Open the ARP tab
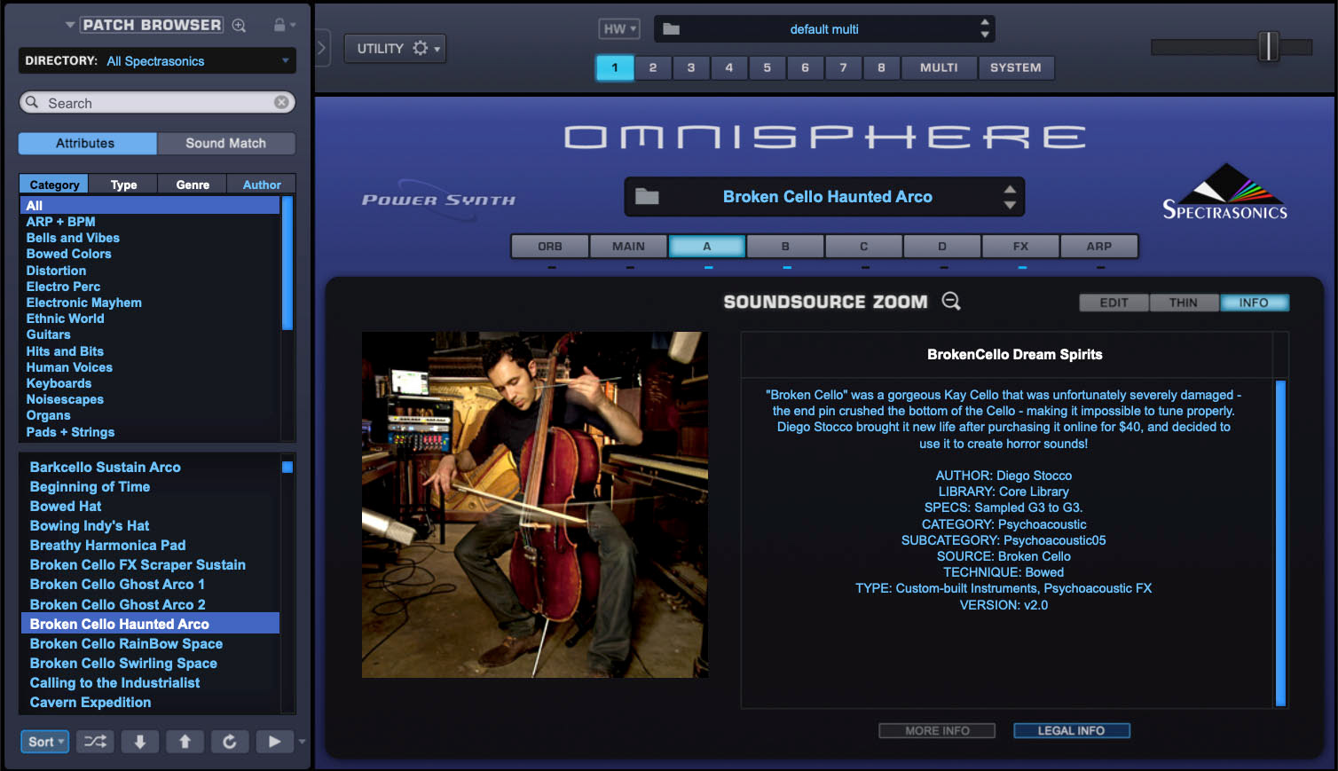The height and width of the screenshot is (771, 1338). (1098, 246)
